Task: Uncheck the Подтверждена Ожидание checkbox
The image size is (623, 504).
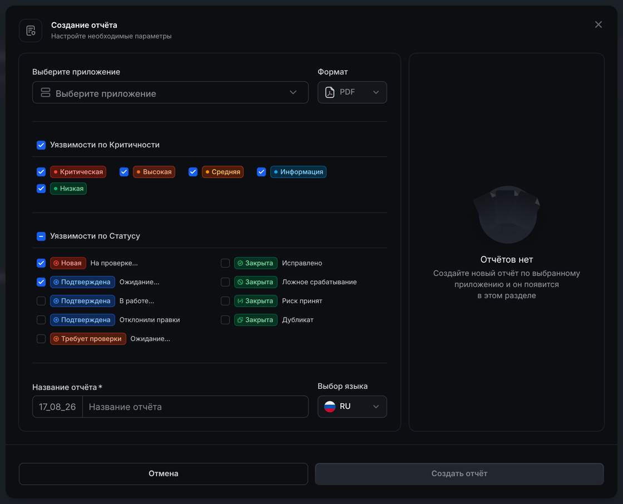Action: coord(41,282)
